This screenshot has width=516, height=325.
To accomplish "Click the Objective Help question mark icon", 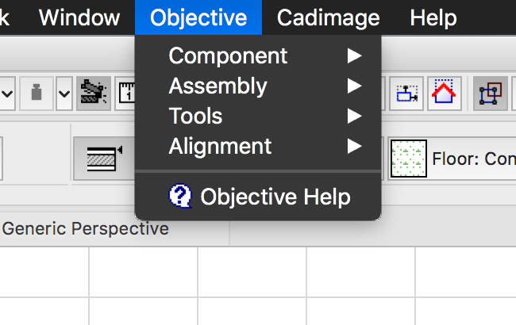I will pos(181,197).
